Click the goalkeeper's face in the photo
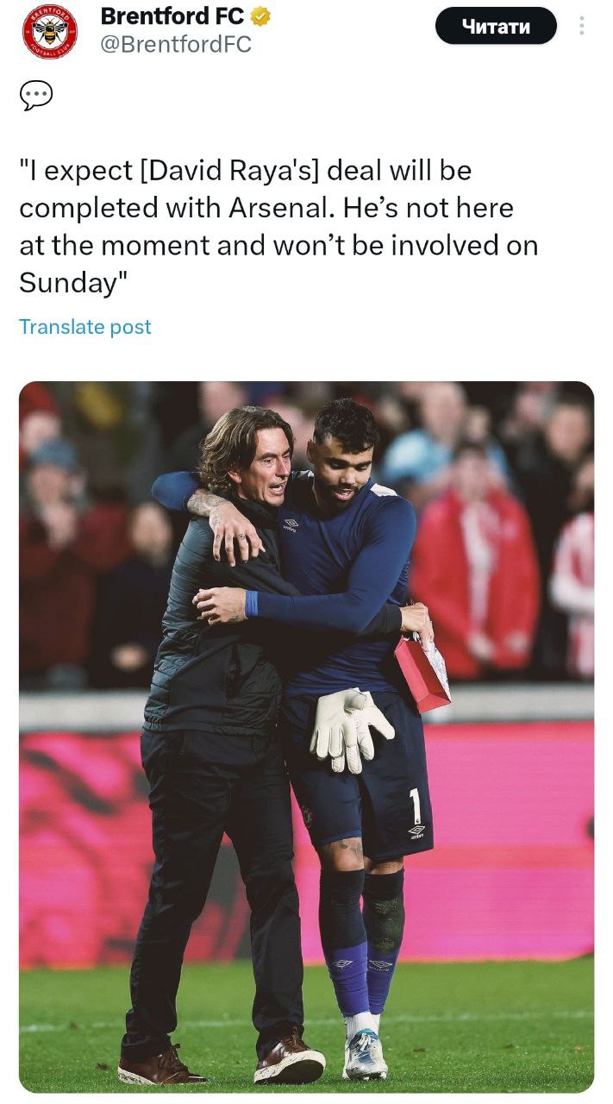The width and height of the screenshot is (613, 1104). [x=345, y=458]
